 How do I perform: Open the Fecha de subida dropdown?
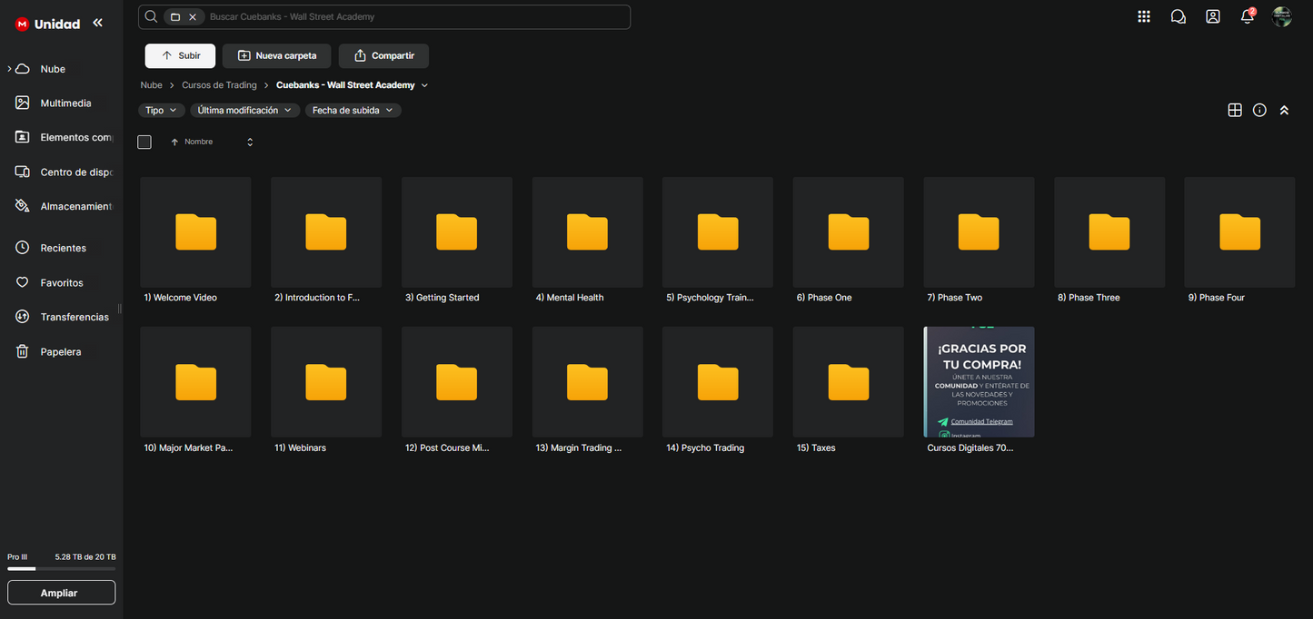coord(353,110)
